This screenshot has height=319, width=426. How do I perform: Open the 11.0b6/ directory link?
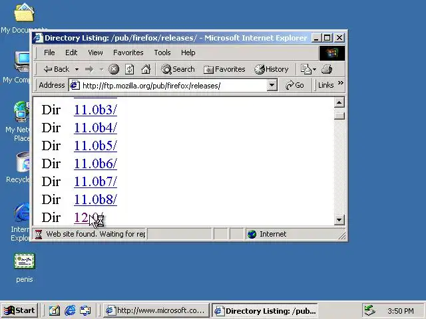95,163
